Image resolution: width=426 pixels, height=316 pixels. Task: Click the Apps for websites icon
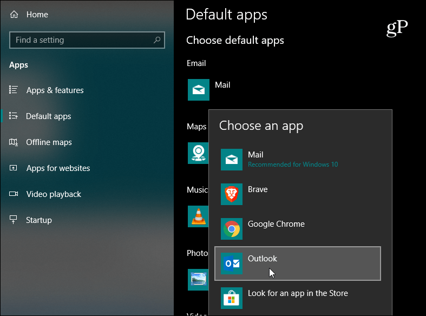[x=14, y=168]
